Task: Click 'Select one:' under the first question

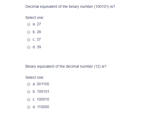Action: [35, 18]
